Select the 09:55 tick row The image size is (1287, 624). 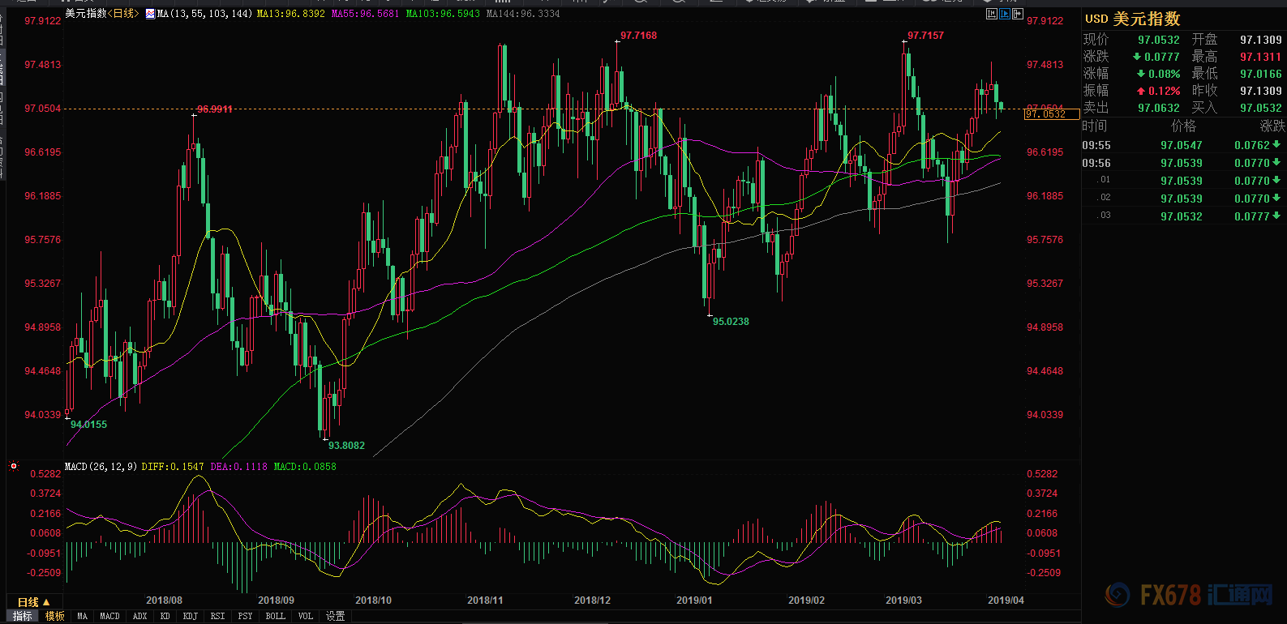[x=1183, y=145]
